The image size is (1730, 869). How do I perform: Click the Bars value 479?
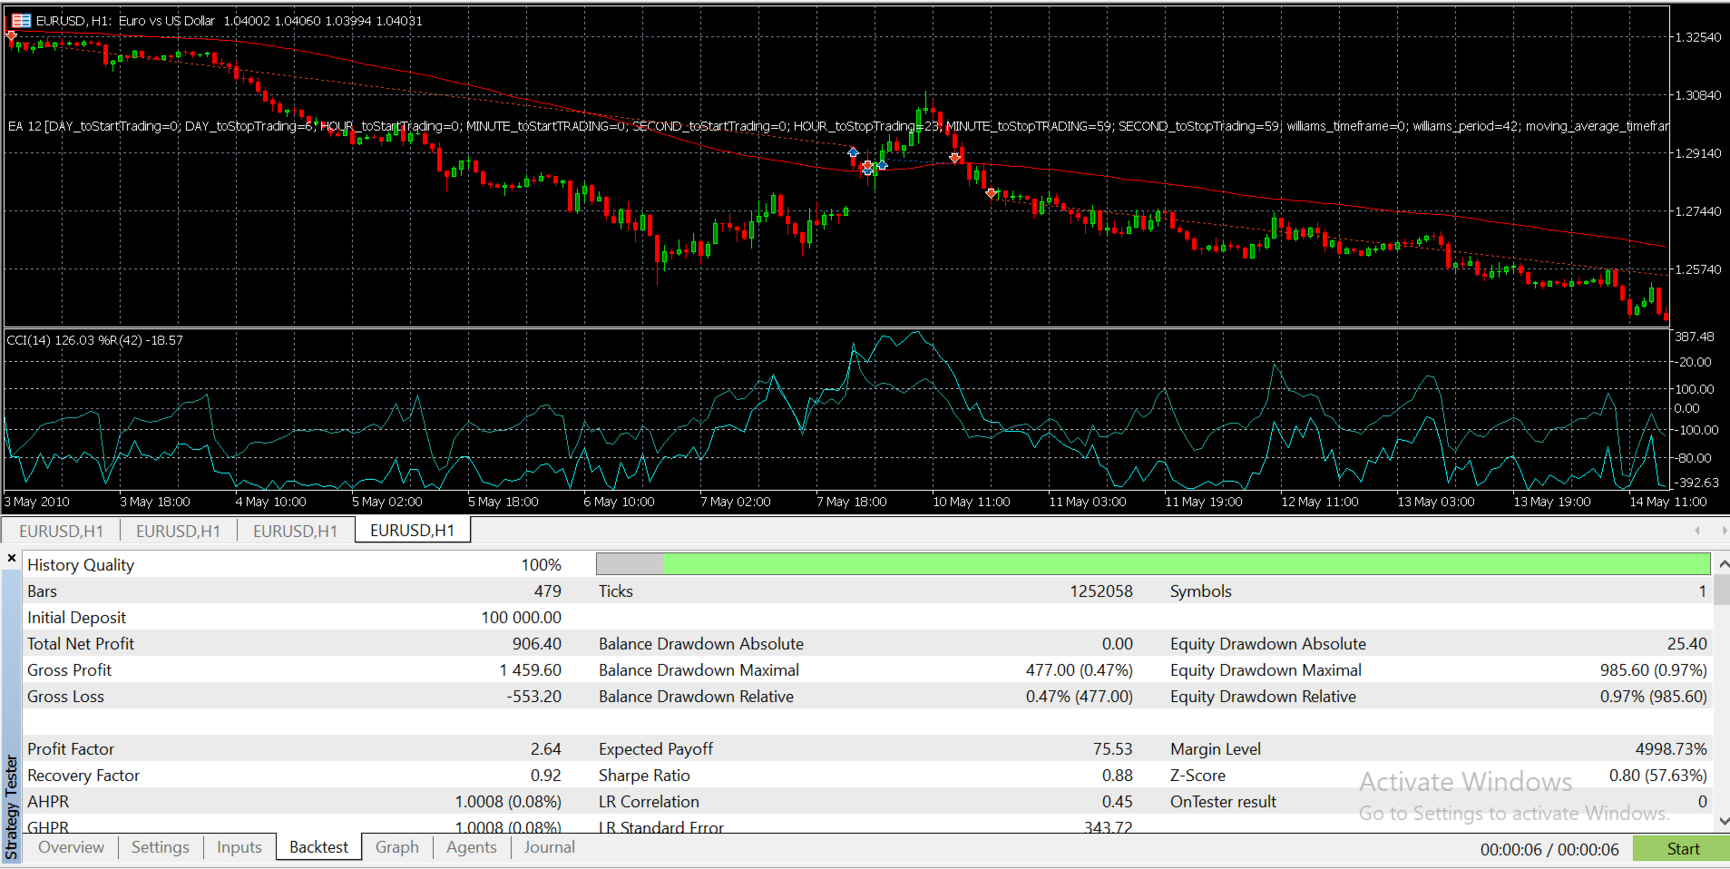click(548, 591)
